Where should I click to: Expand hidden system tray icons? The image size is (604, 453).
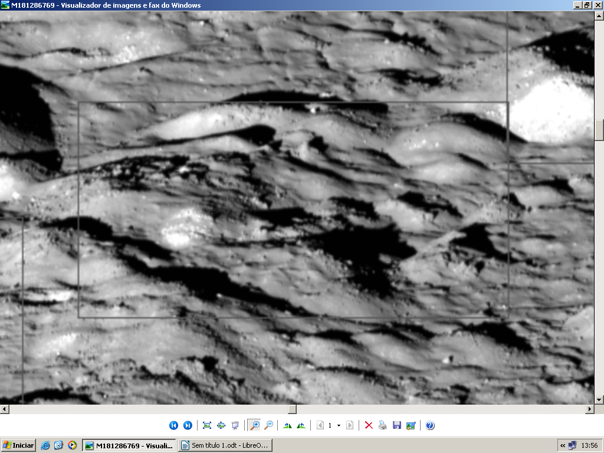(x=563, y=445)
